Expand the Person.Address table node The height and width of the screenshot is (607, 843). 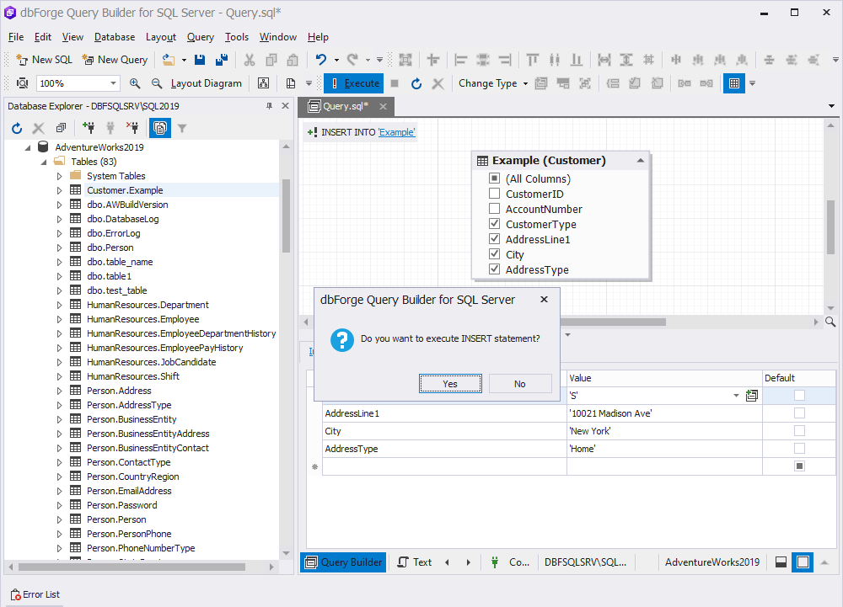59,391
